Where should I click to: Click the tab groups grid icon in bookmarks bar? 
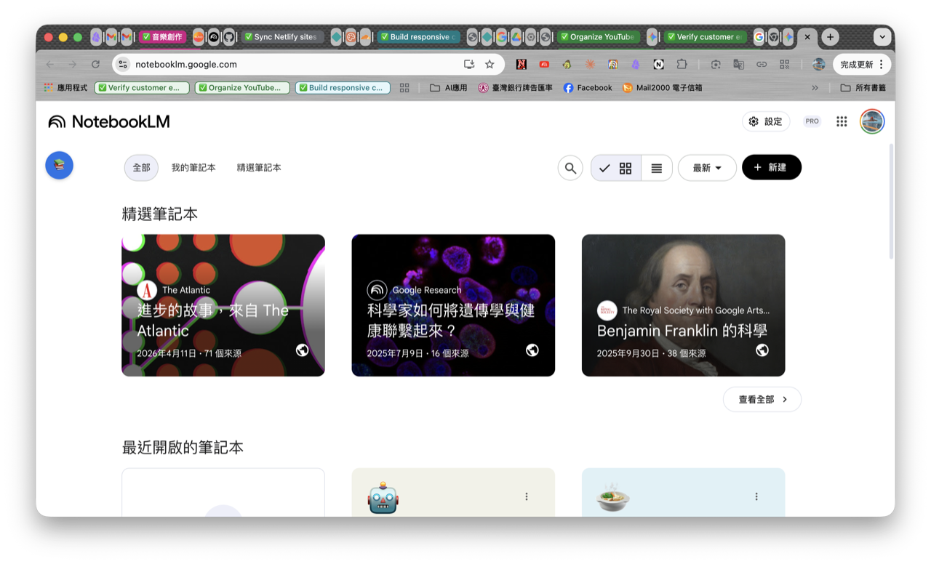point(404,87)
